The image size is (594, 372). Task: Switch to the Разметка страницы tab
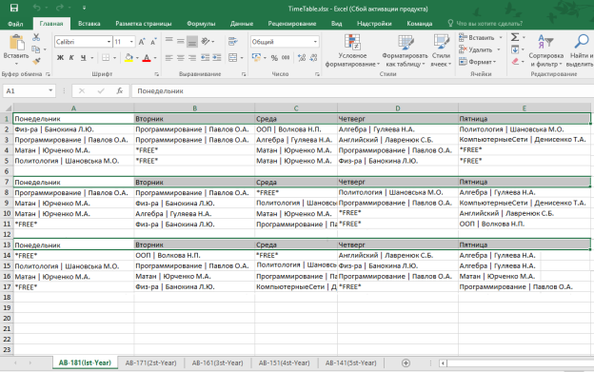click(143, 24)
